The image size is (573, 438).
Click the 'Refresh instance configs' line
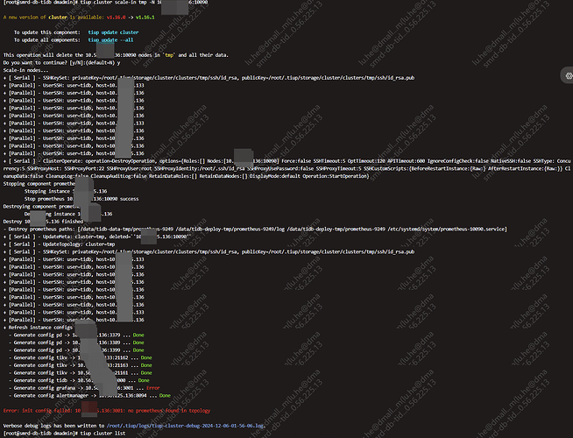click(38, 328)
